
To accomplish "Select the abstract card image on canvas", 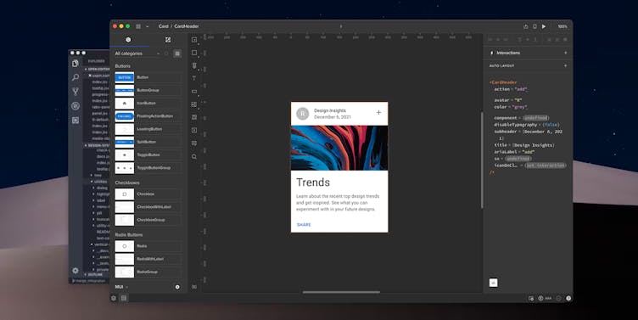I will [x=339, y=148].
